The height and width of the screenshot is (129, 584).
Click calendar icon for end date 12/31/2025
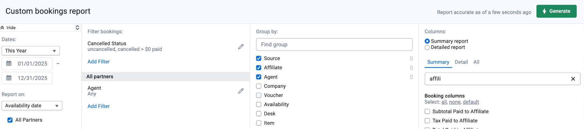coord(9,78)
